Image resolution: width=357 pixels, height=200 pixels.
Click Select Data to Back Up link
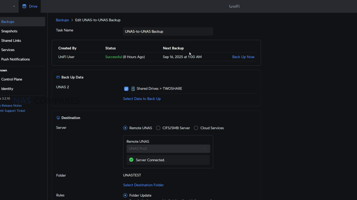click(142, 99)
